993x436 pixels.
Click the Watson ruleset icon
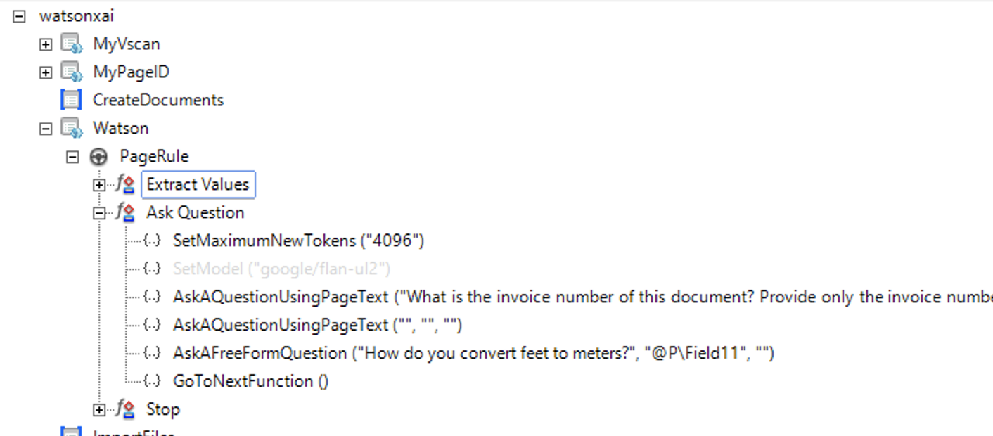coord(72,129)
